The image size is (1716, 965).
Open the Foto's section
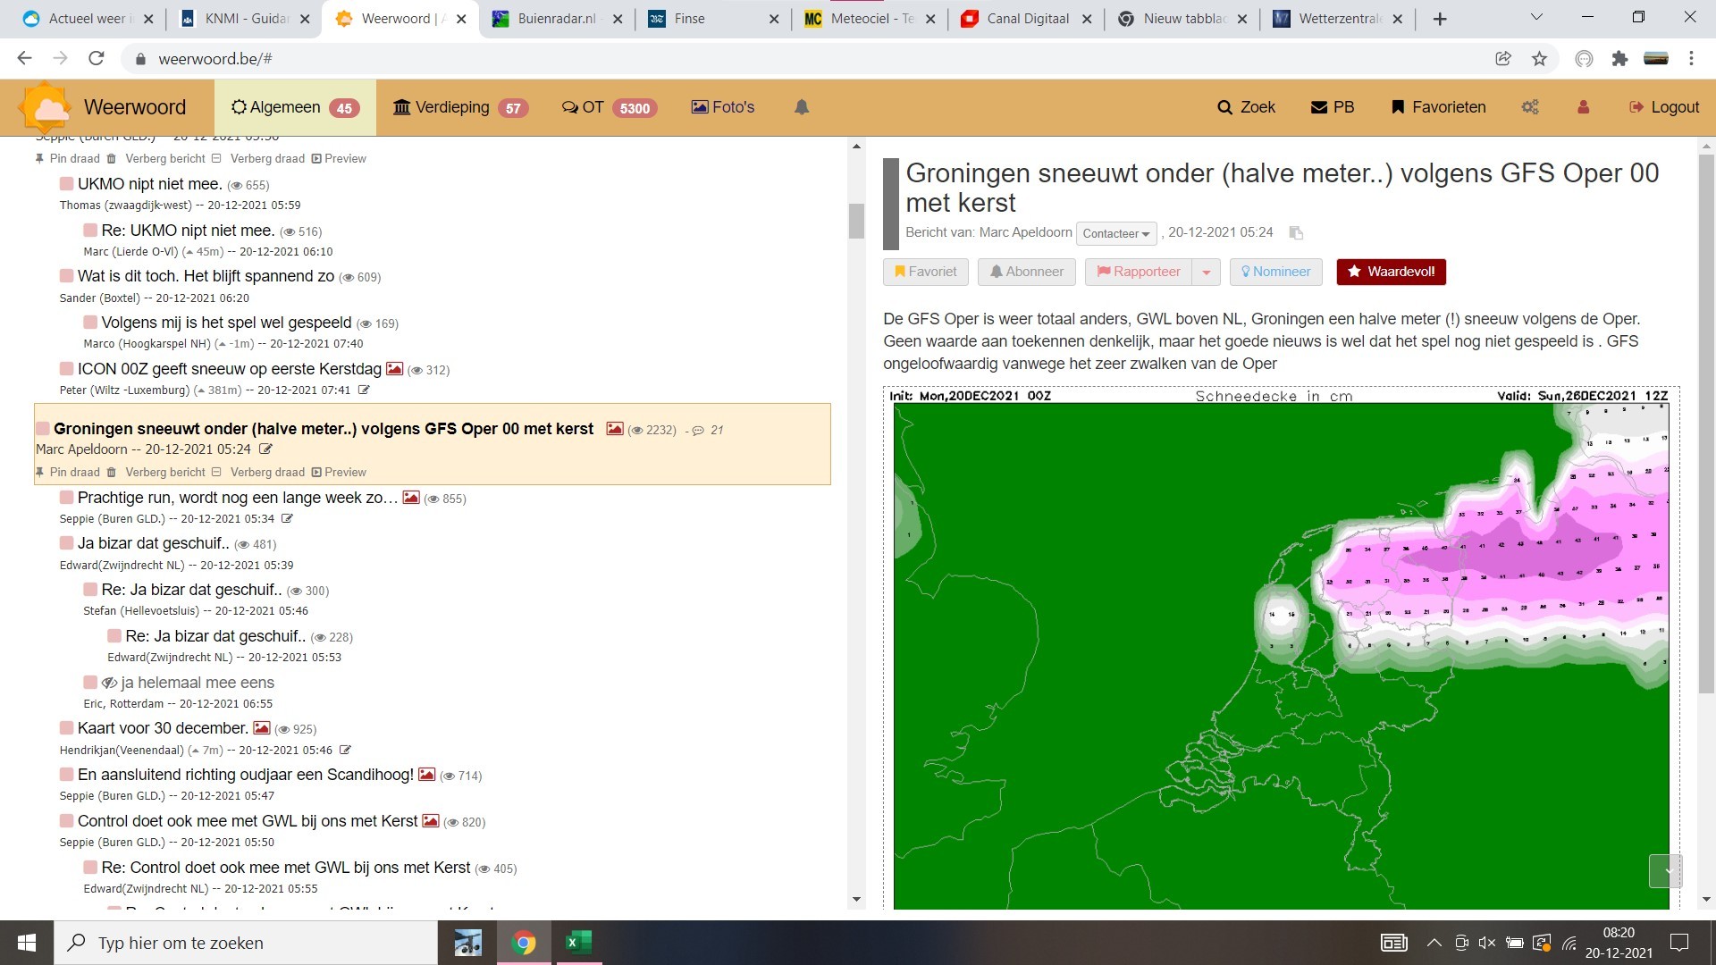(723, 107)
